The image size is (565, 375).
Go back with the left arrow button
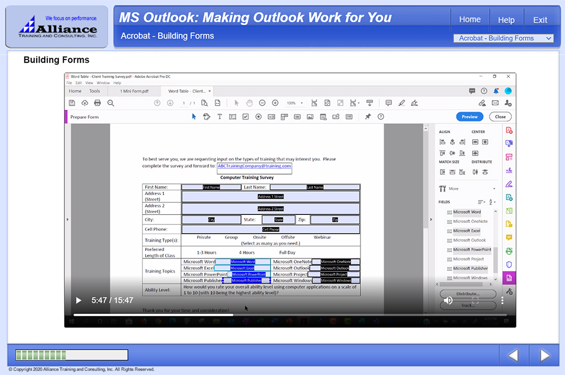(x=513, y=355)
